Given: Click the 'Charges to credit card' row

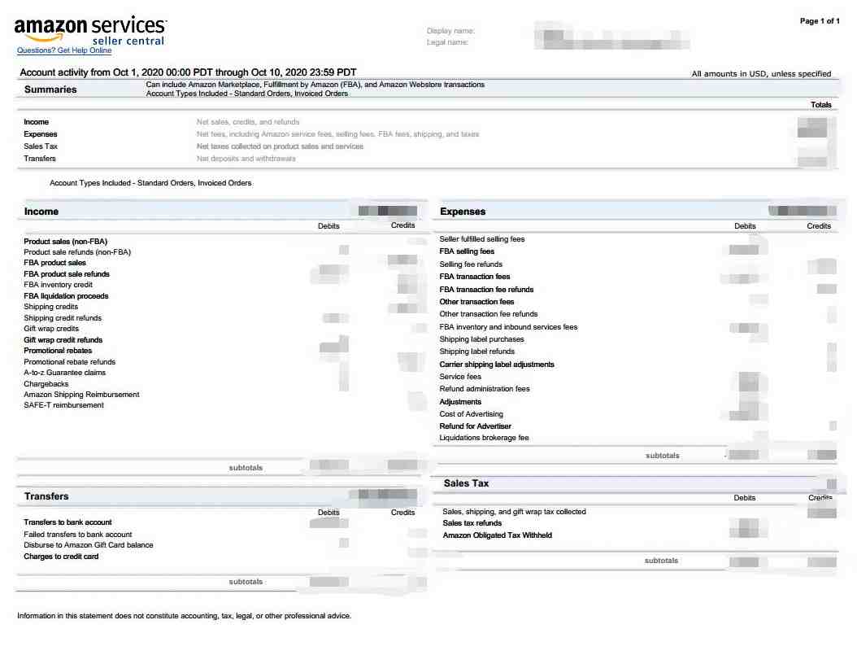Looking at the screenshot, I should (x=61, y=557).
